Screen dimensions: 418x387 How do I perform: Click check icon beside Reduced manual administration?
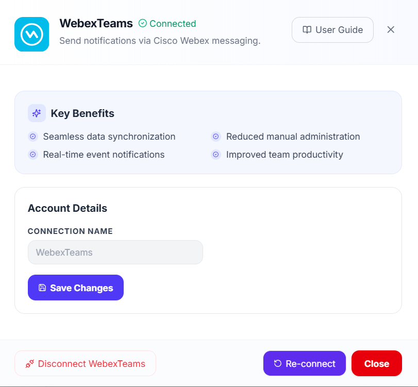click(x=216, y=137)
